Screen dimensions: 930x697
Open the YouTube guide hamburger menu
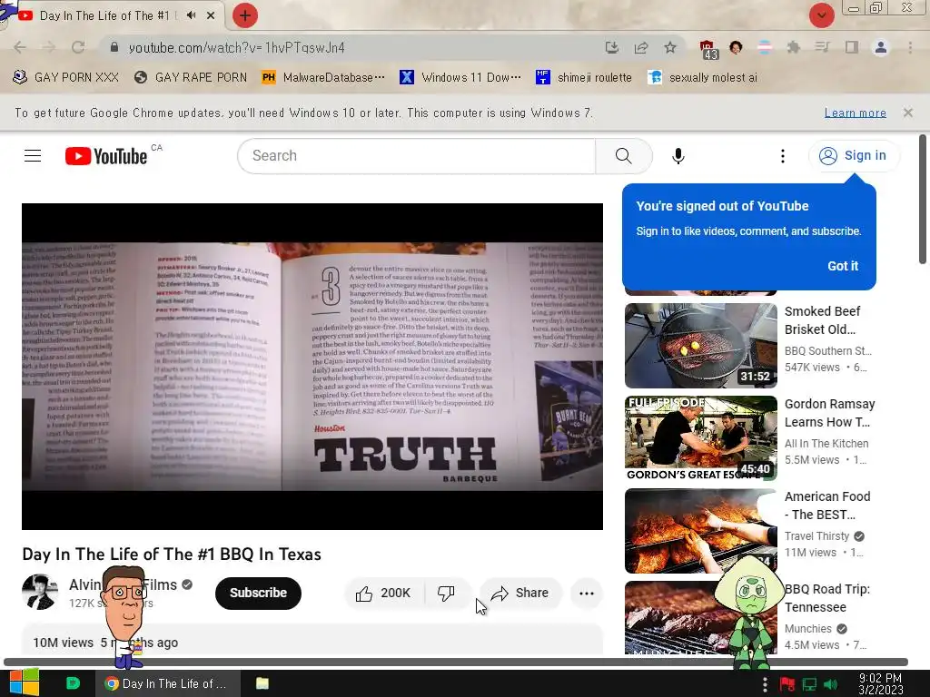coord(33,156)
